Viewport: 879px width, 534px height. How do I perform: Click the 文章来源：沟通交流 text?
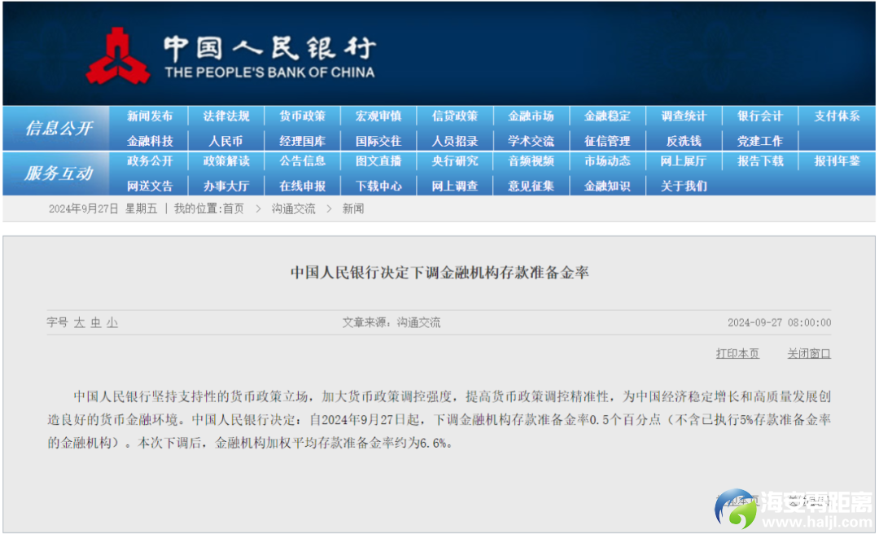tap(391, 322)
